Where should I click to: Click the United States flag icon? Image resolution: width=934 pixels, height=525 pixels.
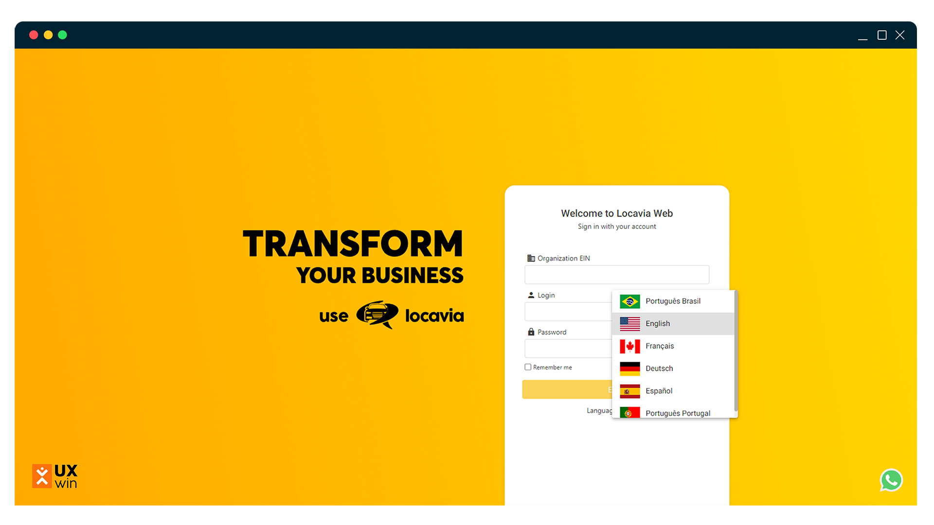click(x=629, y=324)
